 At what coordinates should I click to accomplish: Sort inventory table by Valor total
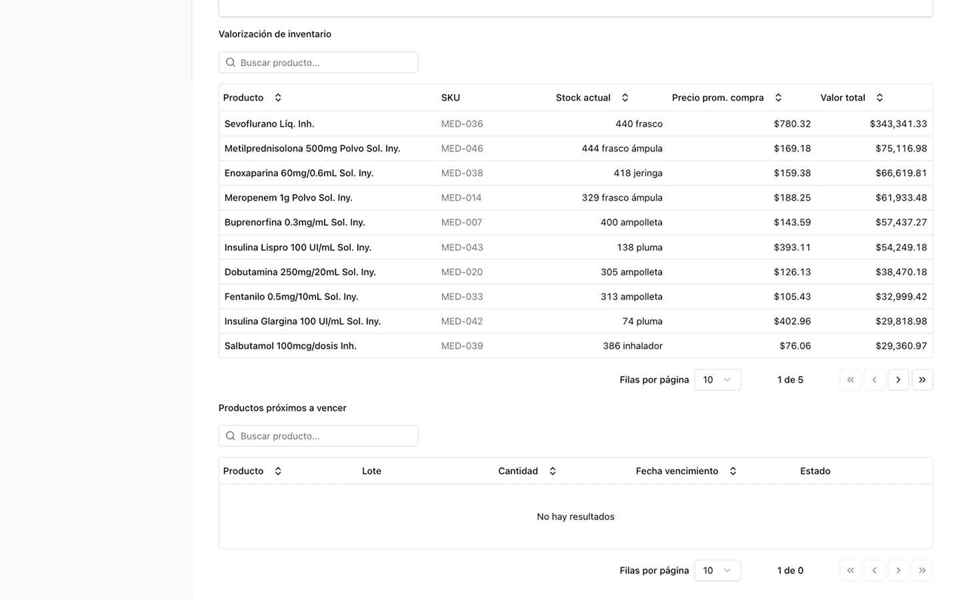[x=879, y=98]
